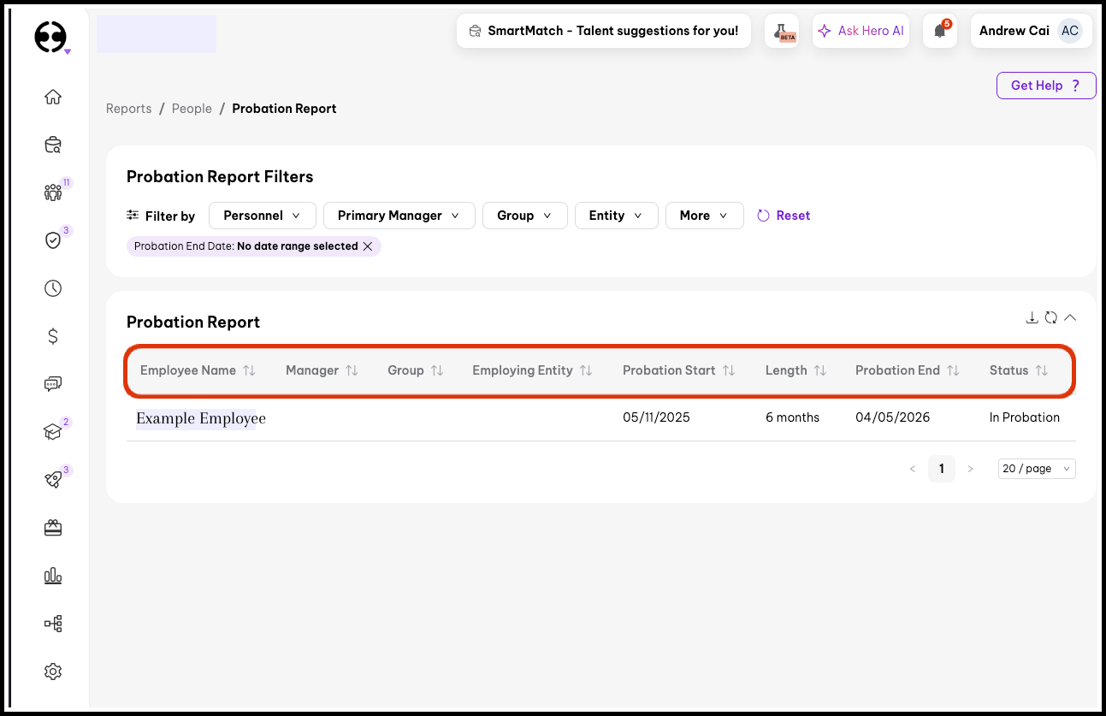Open the settings gear in sidebar

[x=53, y=672]
